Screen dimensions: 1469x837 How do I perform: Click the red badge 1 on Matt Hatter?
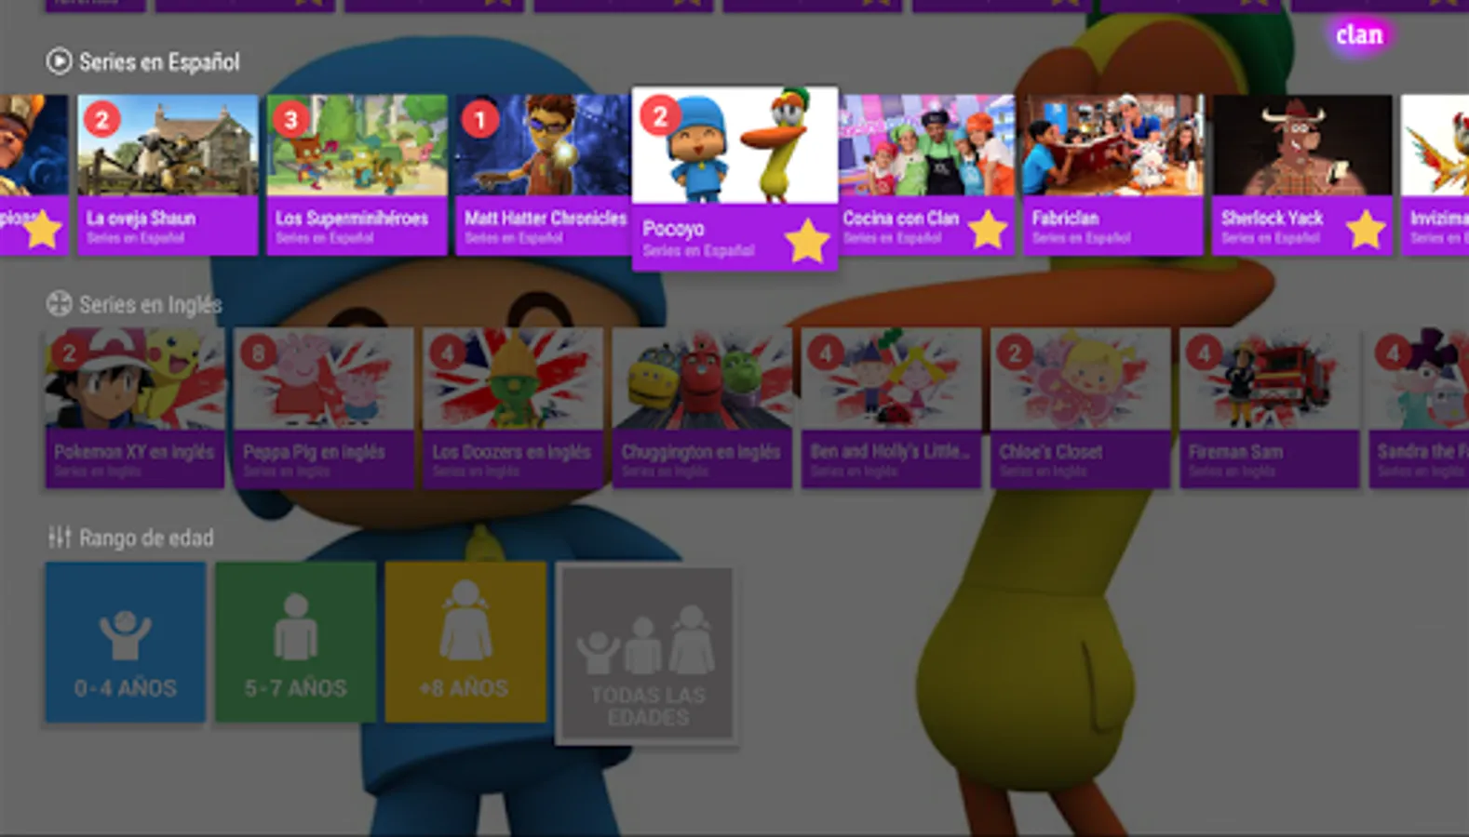(x=480, y=119)
